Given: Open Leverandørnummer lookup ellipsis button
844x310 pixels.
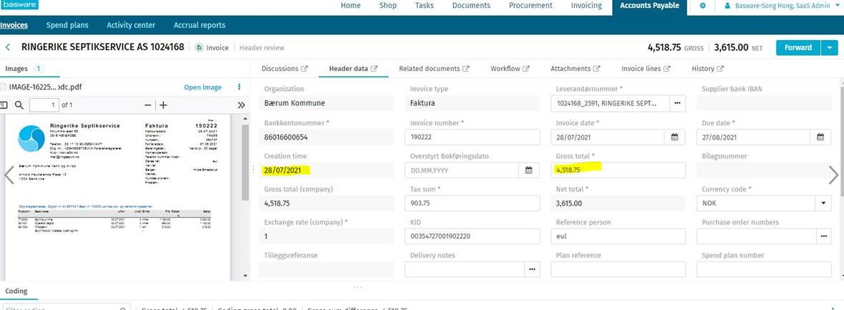Looking at the screenshot, I should (x=677, y=103).
